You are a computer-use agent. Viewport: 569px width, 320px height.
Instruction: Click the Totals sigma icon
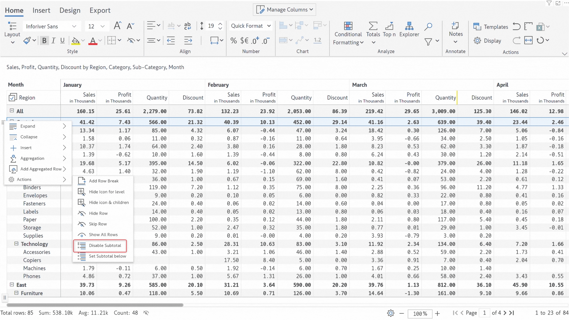point(373,26)
